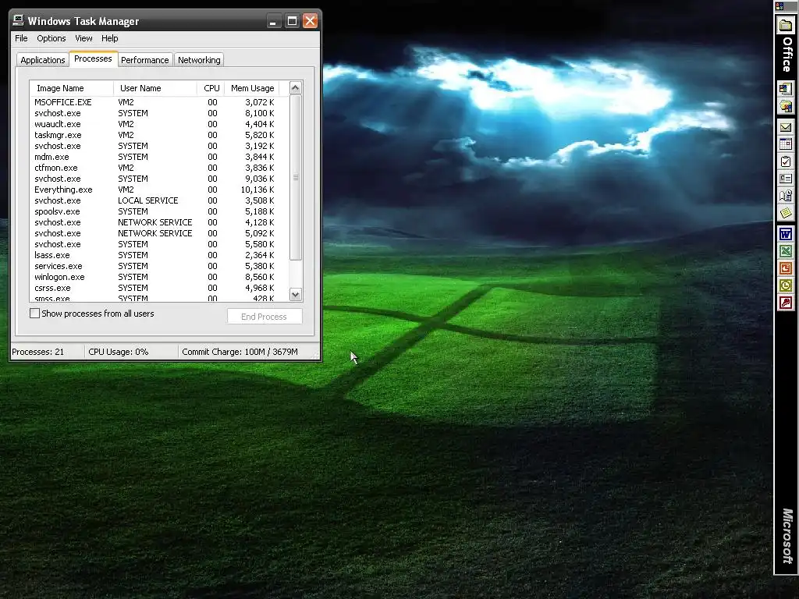This screenshot has width=799, height=599.
Task: Click the 9,036 K memory value
Action: point(259,179)
